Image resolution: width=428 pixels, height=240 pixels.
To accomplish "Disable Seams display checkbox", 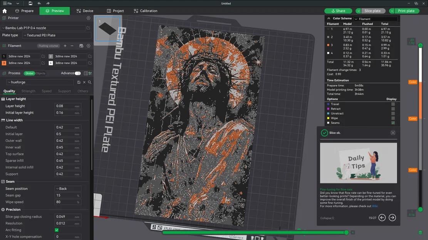I will pos(393,123).
